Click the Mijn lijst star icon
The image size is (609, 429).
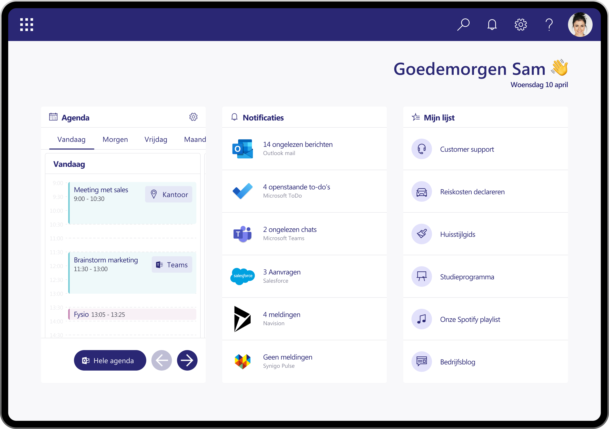click(x=416, y=117)
